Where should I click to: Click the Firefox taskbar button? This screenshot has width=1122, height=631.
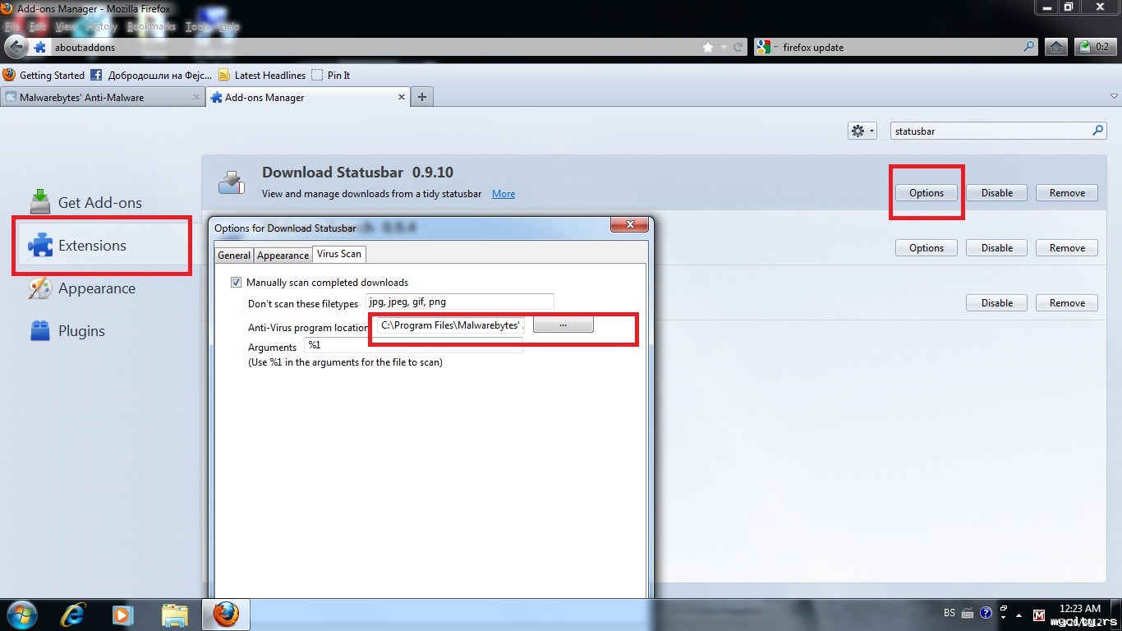tap(226, 614)
